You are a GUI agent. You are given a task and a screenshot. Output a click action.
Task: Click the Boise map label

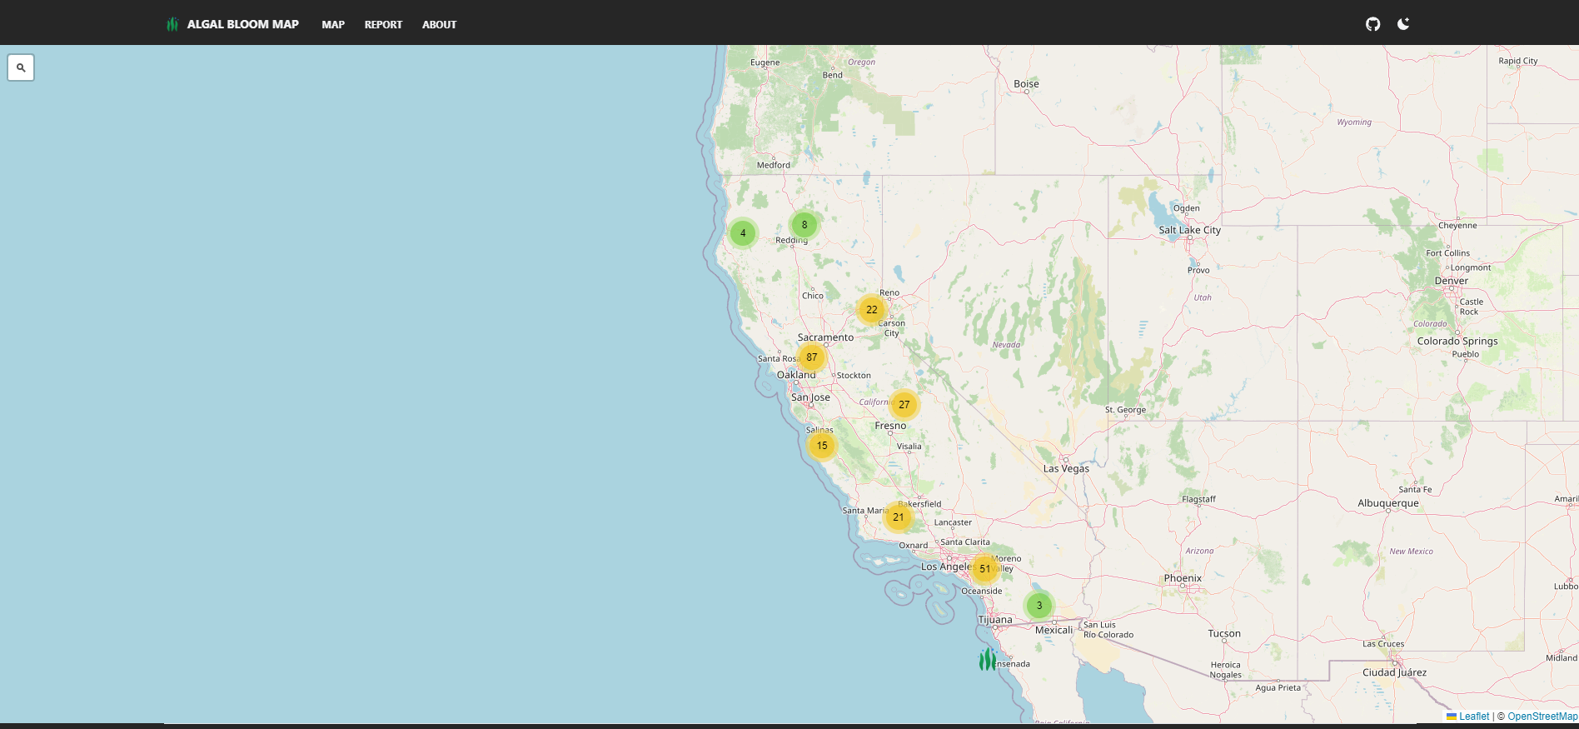[1026, 84]
